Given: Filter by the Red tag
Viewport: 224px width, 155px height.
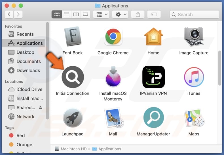Looking at the screenshot, I should pyautogui.click(x=24, y=135).
